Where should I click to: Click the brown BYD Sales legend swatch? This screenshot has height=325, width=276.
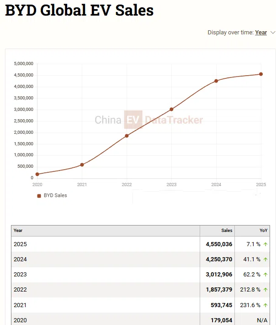[x=39, y=196]
